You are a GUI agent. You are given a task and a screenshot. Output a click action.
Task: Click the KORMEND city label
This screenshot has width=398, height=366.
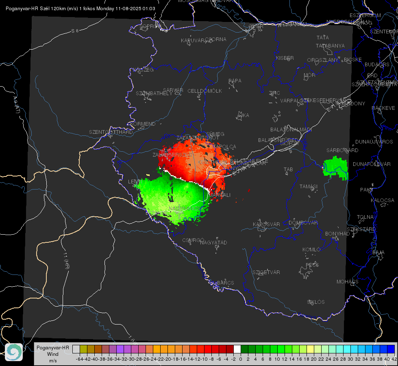pyautogui.click(x=143, y=124)
